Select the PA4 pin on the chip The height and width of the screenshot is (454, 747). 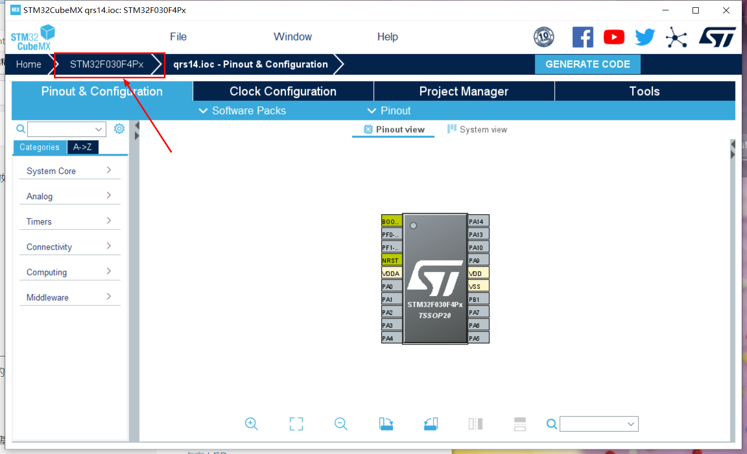tap(392, 338)
